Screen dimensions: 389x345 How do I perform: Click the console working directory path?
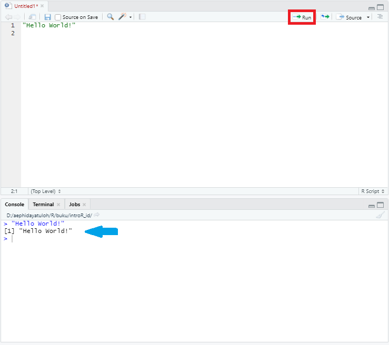(49, 216)
